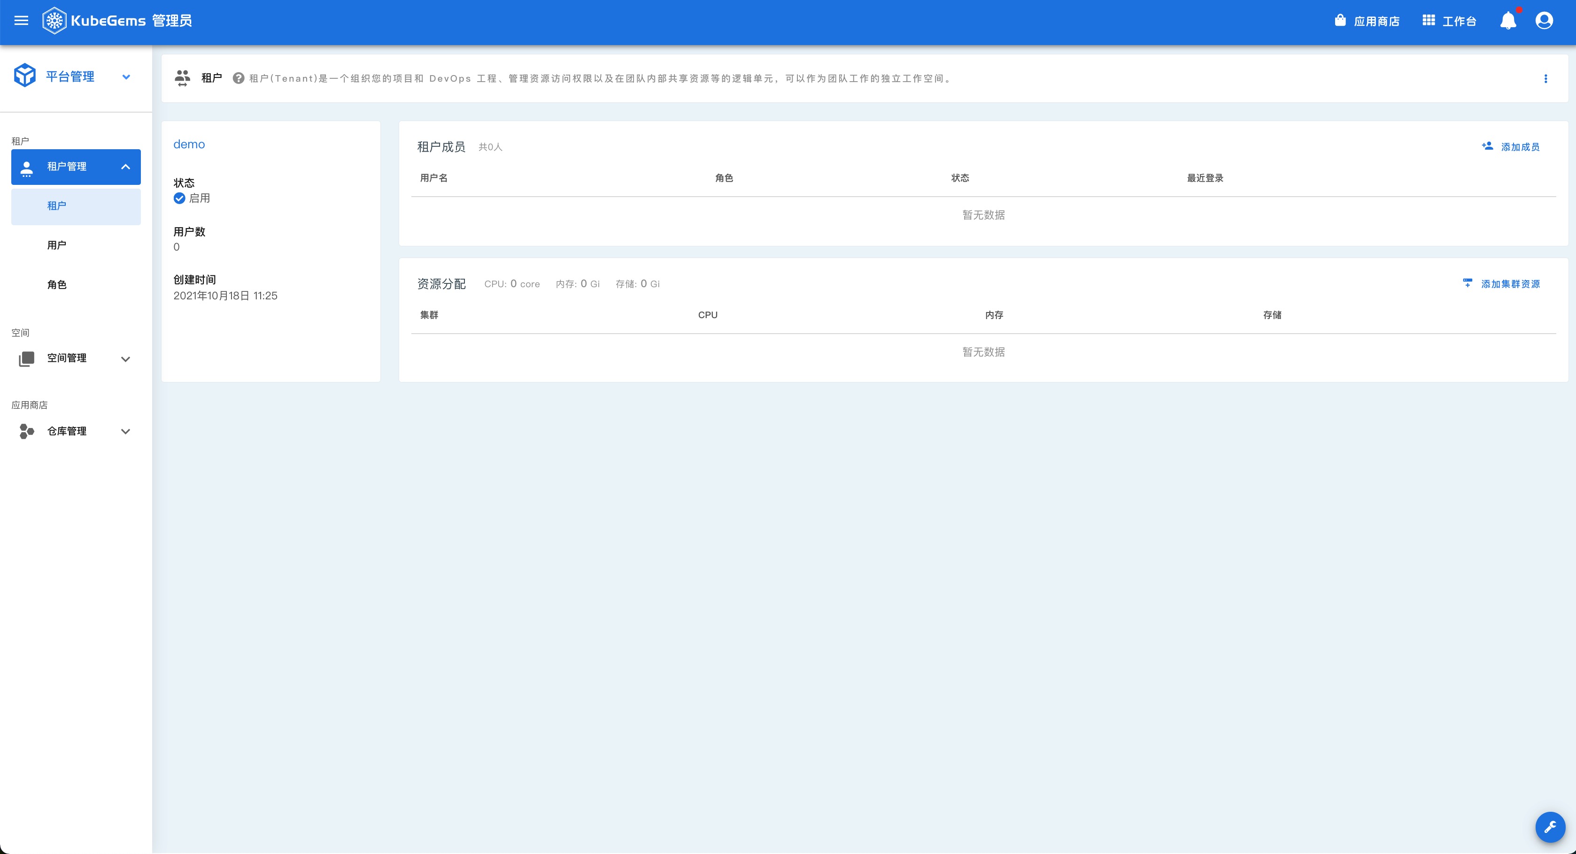Click the 启用 status check icon

179,198
